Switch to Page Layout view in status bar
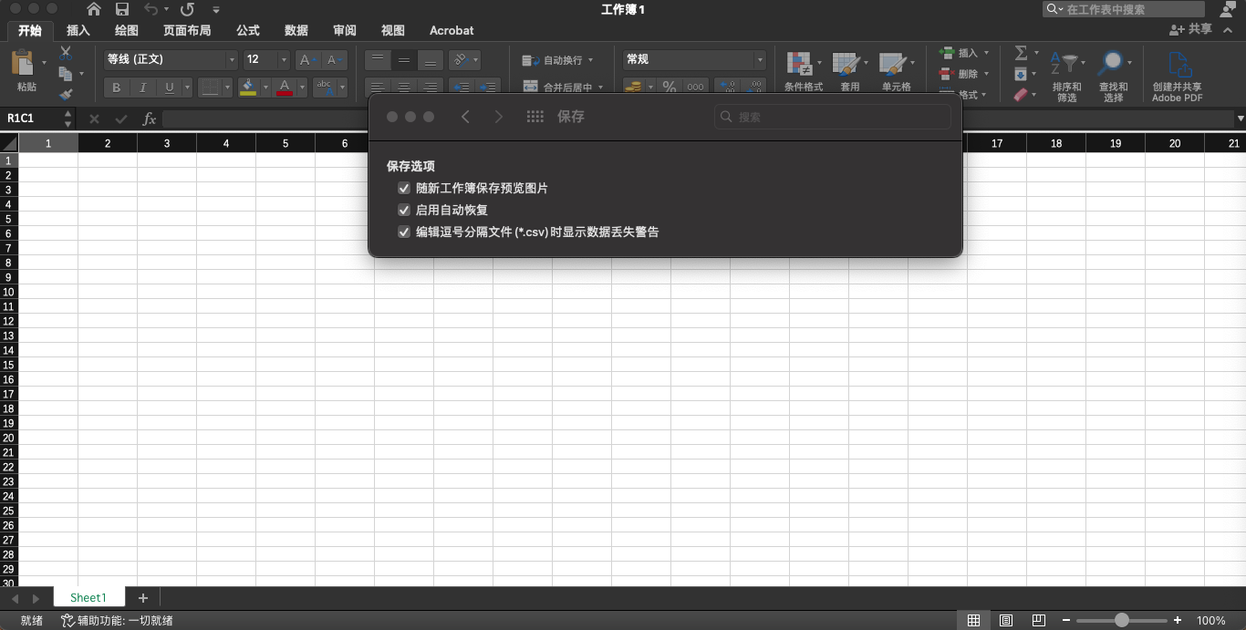 click(x=1006, y=620)
